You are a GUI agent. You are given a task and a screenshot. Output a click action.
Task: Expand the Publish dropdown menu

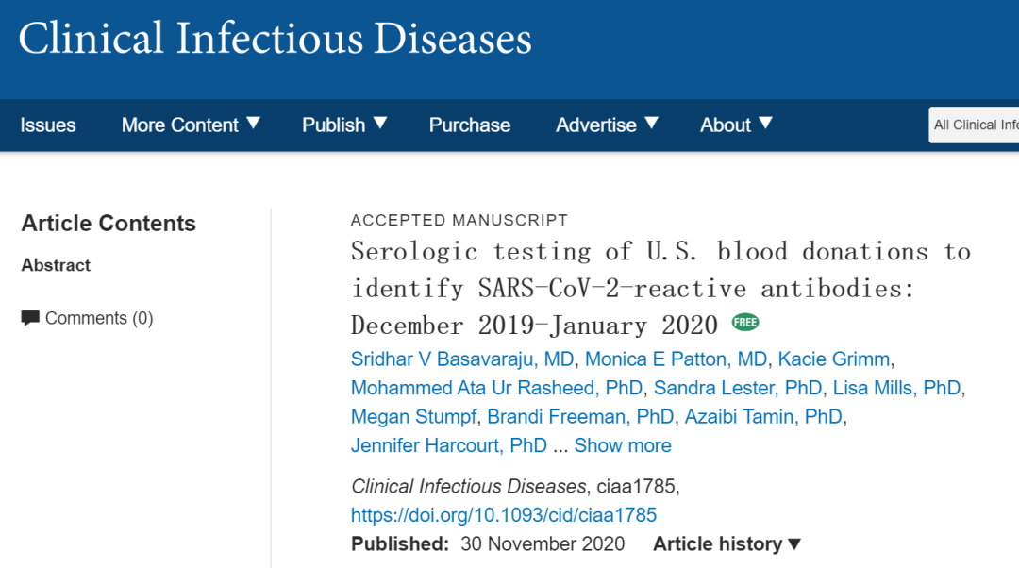344,125
